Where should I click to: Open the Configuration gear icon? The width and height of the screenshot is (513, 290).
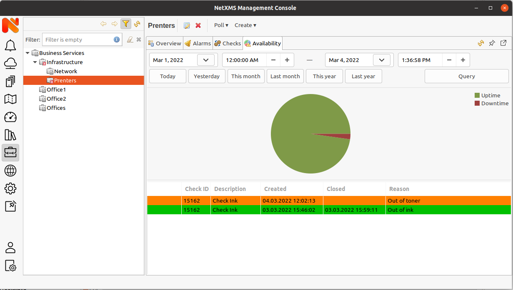click(10, 188)
